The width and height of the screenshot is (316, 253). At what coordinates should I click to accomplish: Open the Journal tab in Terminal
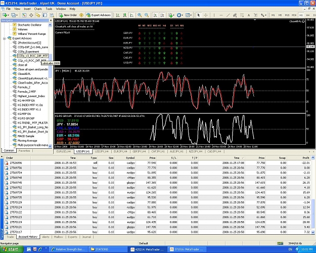86,237
